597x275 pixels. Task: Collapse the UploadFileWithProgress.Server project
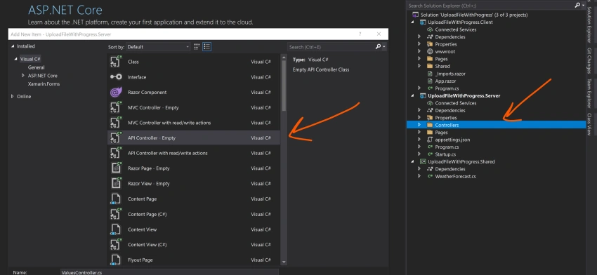(x=413, y=95)
